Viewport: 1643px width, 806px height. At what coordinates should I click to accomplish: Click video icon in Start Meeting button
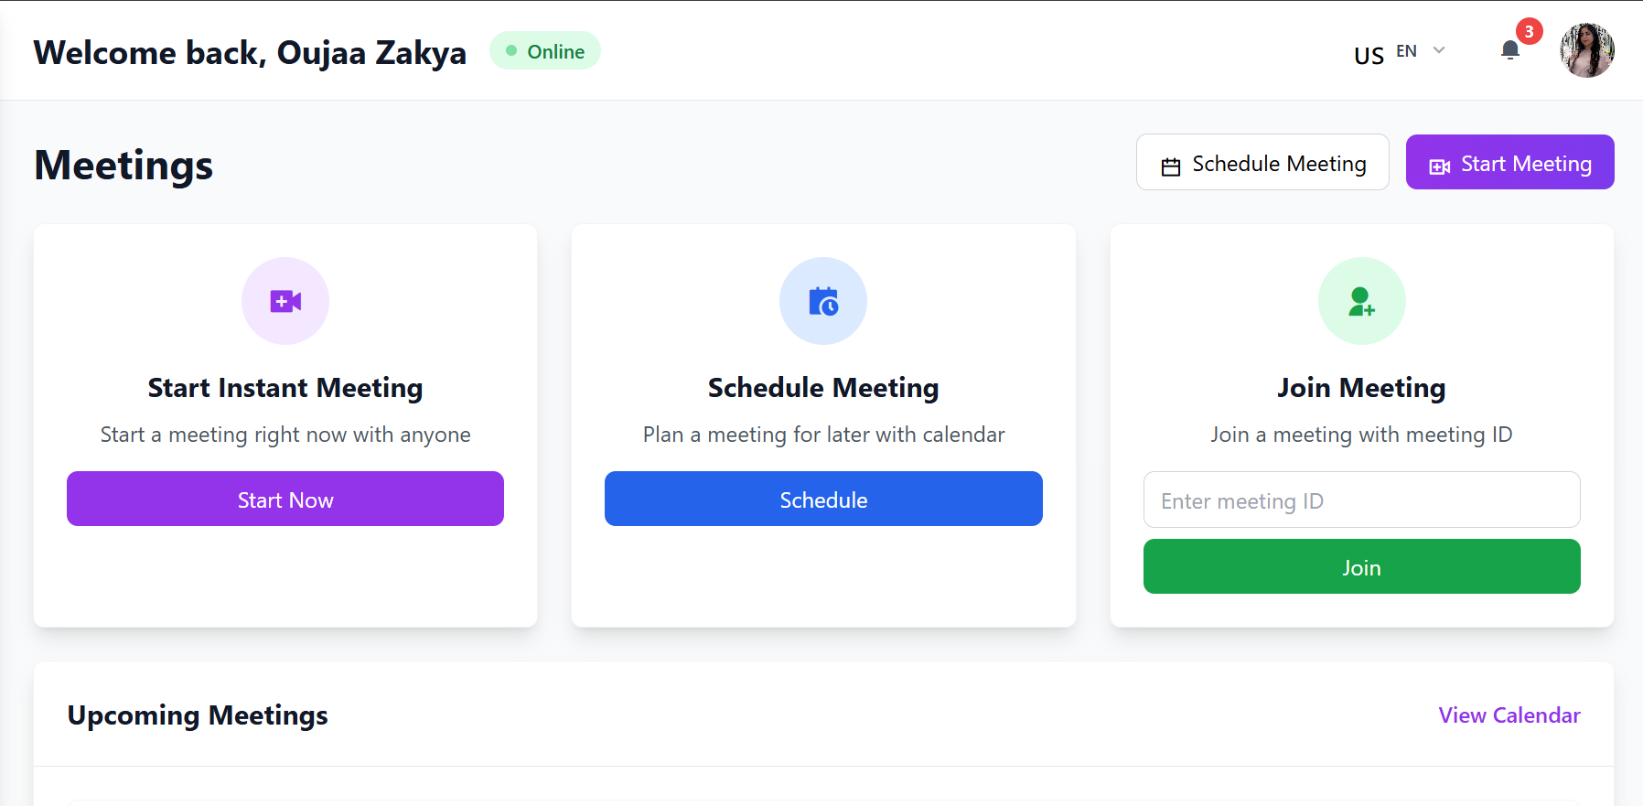[1440, 166]
